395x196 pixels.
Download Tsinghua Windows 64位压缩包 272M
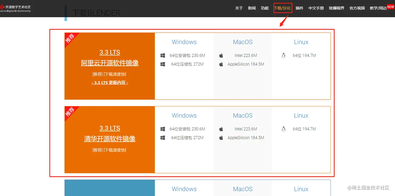point(187,137)
